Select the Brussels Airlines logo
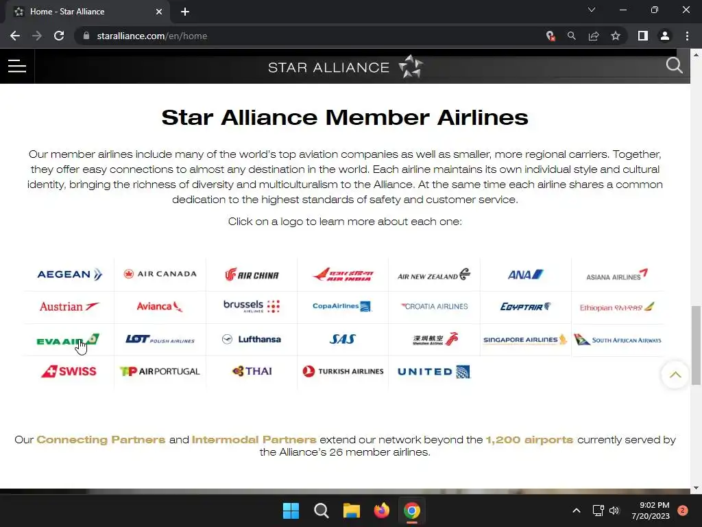This screenshot has height=527, width=702. pyautogui.click(x=252, y=306)
